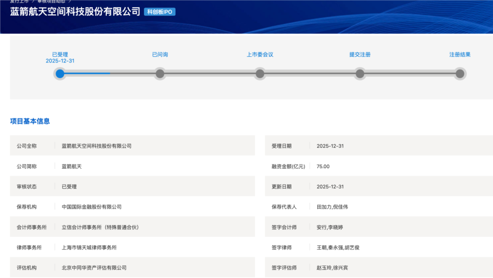Click the 融资金额(亿元) field label

[x=288, y=166]
